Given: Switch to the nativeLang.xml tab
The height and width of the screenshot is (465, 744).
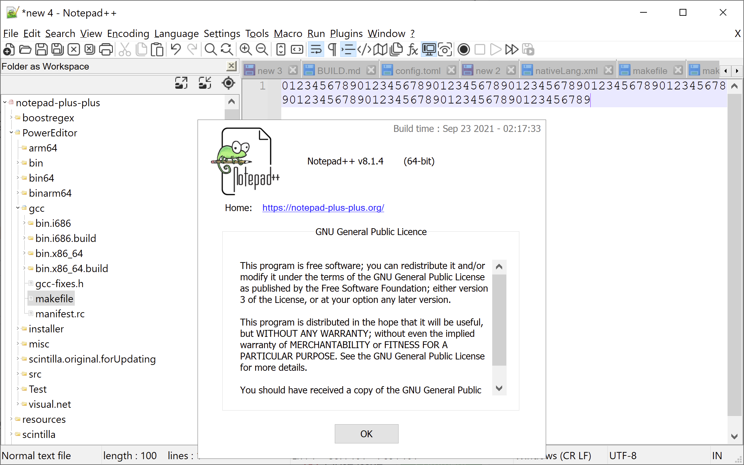Looking at the screenshot, I should [568, 71].
